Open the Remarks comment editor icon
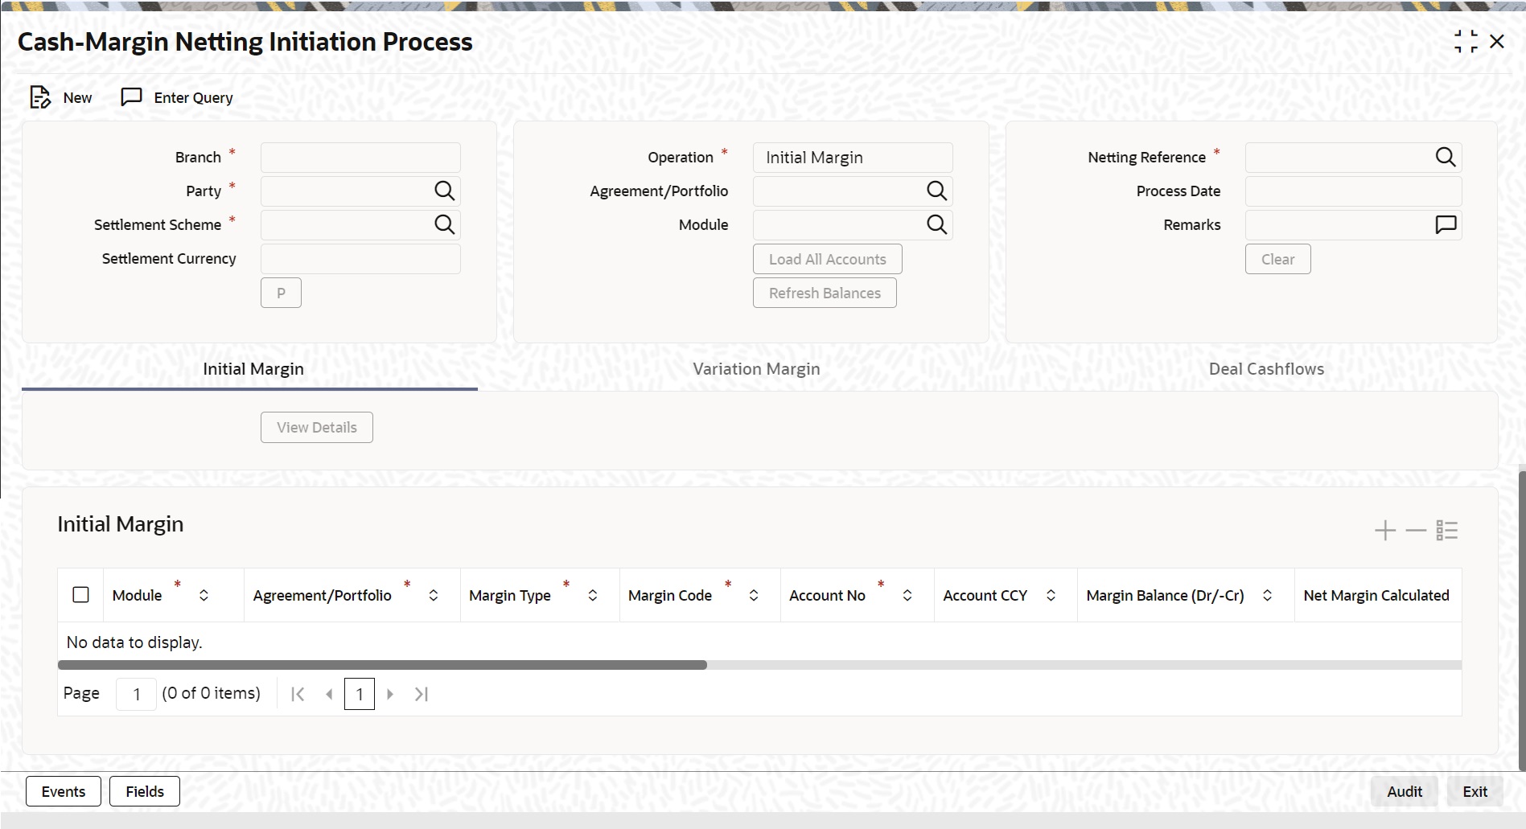 coord(1446,224)
